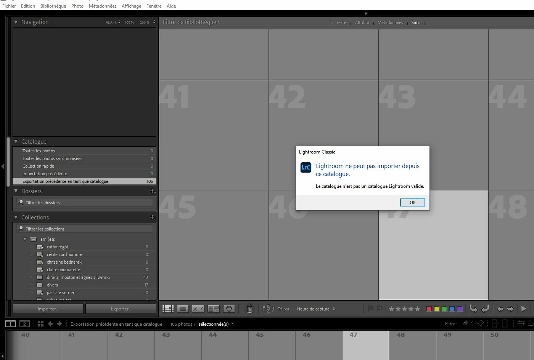Start impromptu slideshow play button
The height and width of the screenshot is (360, 534).
[x=524, y=309]
